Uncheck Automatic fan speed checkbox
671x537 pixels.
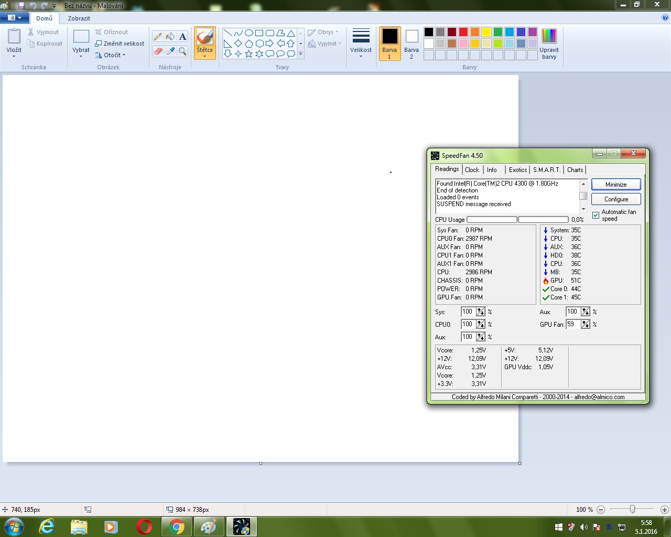coord(596,215)
